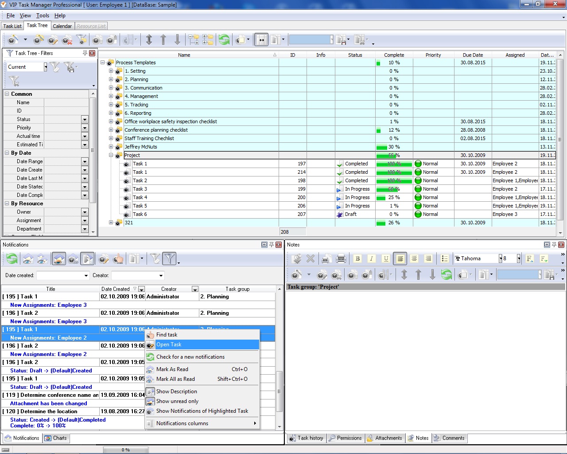Open the Tahoma font name dropdown
The width and height of the screenshot is (567, 454).
click(x=501, y=258)
